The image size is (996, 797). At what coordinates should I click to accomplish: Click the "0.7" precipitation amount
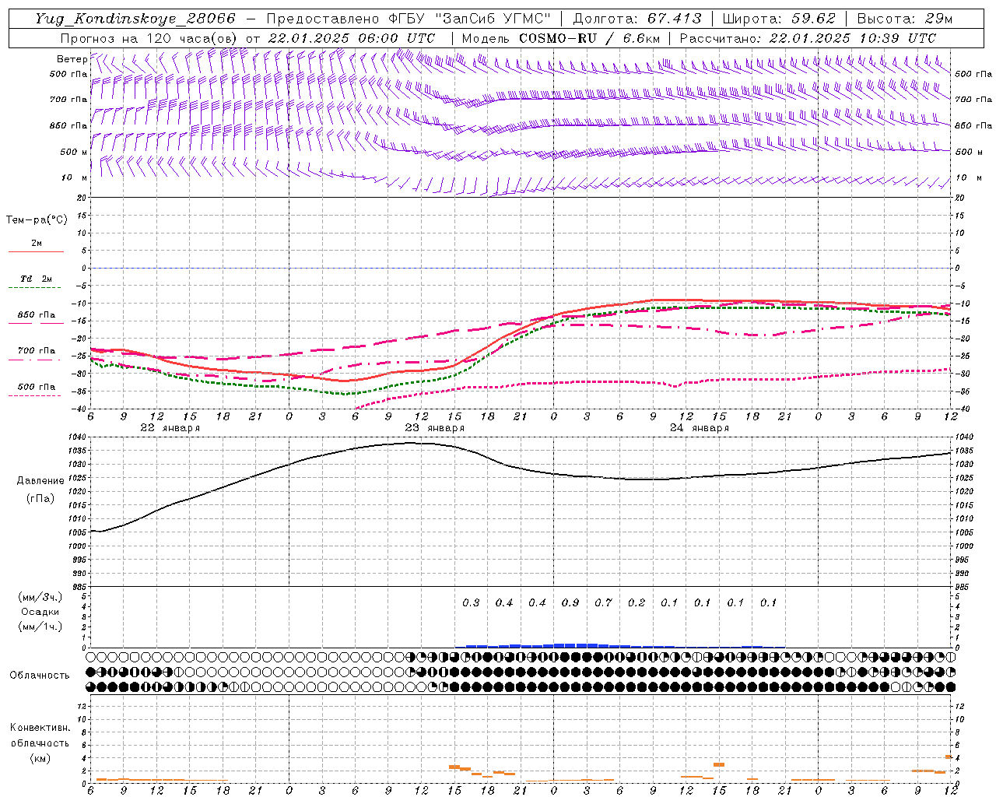point(603,602)
